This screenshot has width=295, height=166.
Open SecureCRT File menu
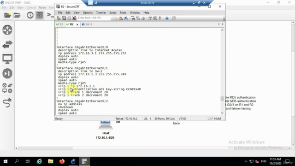60,12
